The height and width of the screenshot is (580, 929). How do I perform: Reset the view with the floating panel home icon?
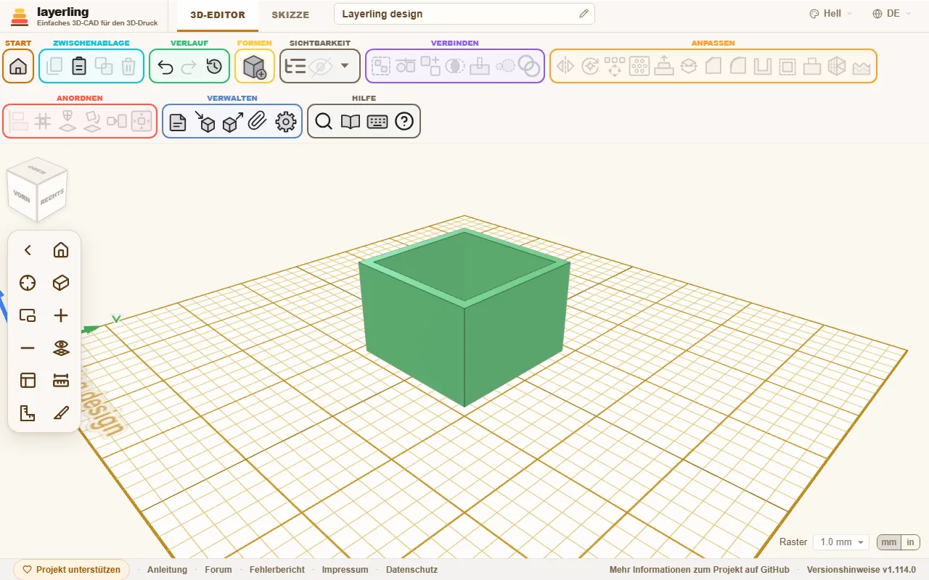coord(61,250)
